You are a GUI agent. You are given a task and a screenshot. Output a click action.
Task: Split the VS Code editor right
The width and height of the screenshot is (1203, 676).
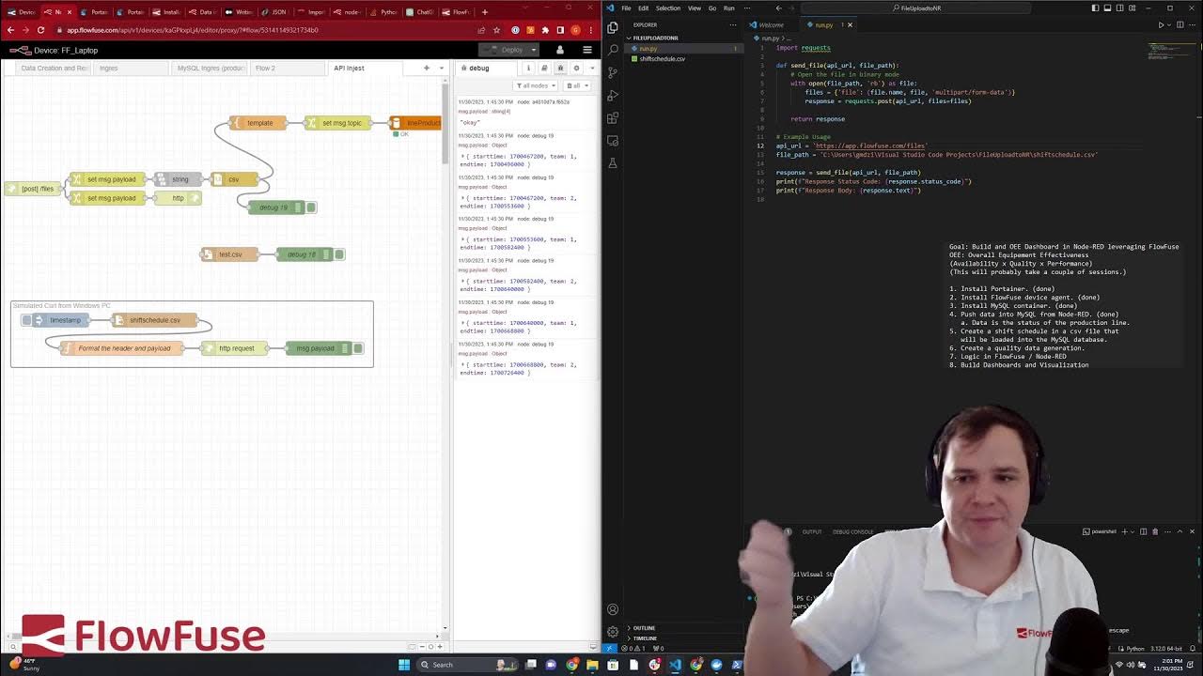[1180, 24]
